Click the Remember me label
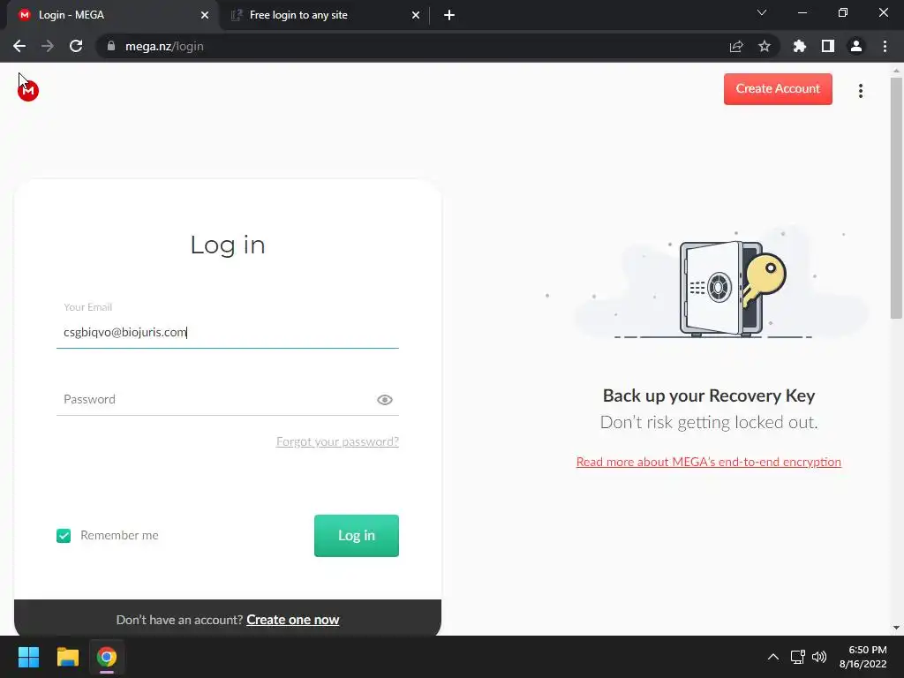 coord(119,536)
